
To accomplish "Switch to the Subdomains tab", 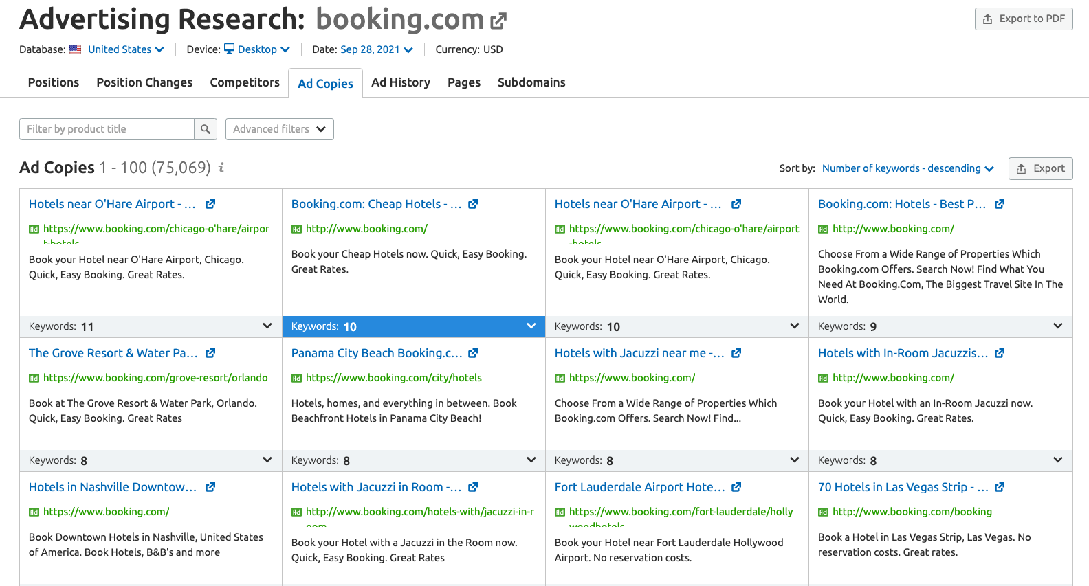I will [x=531, y=82].
